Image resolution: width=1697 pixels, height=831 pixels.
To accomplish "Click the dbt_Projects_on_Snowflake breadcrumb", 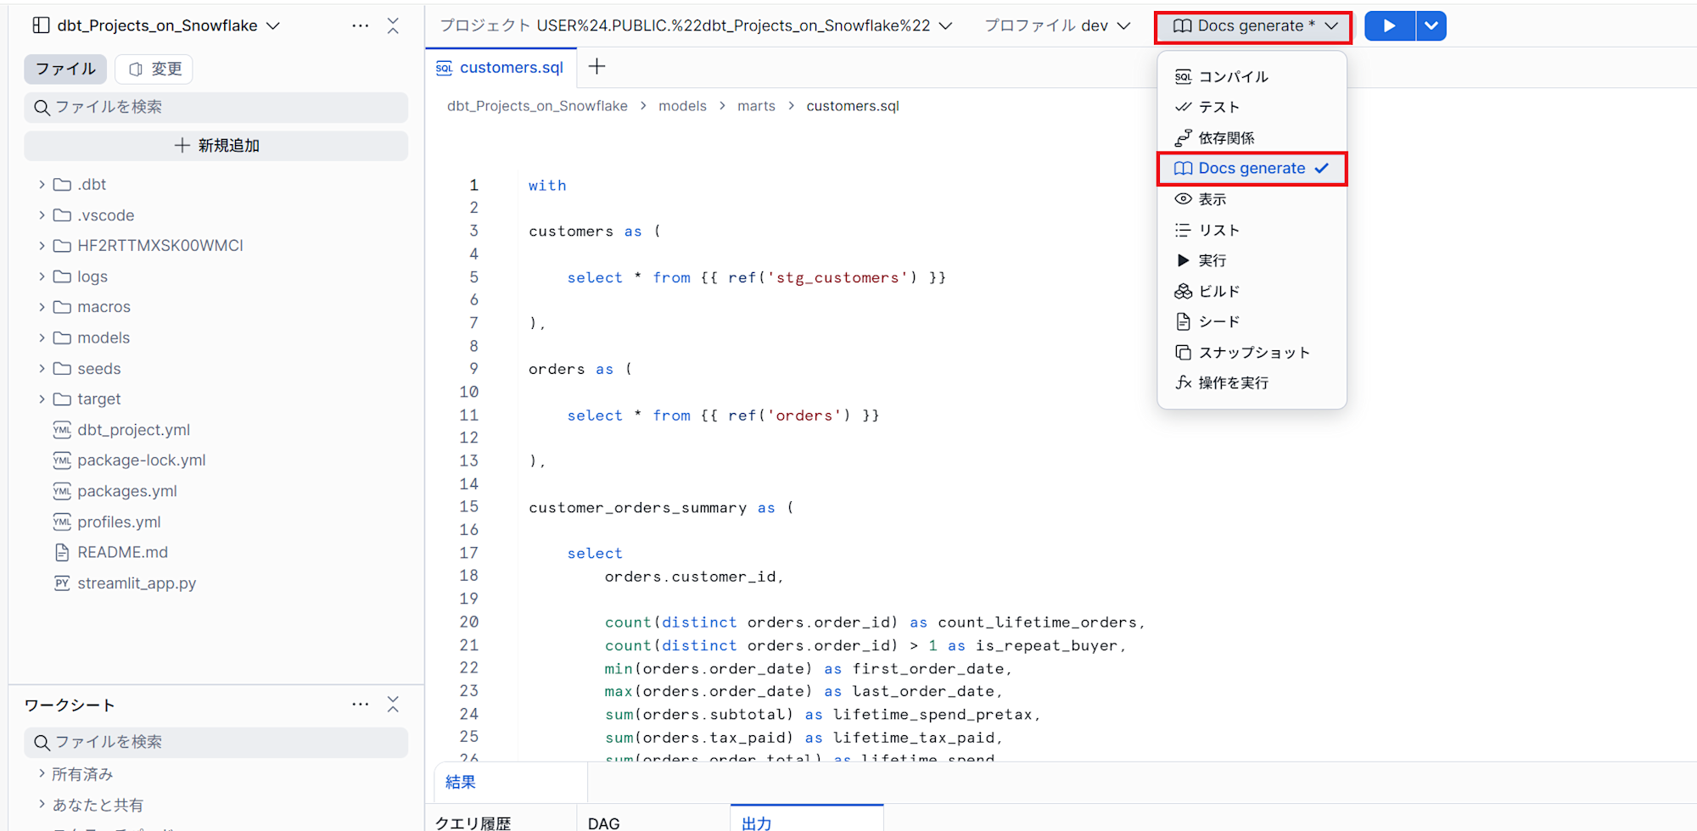I will click(537, 106).
